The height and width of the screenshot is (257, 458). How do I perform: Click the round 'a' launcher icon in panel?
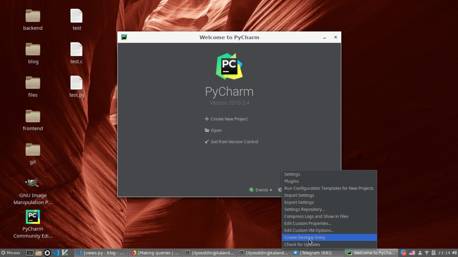(47, 253)
